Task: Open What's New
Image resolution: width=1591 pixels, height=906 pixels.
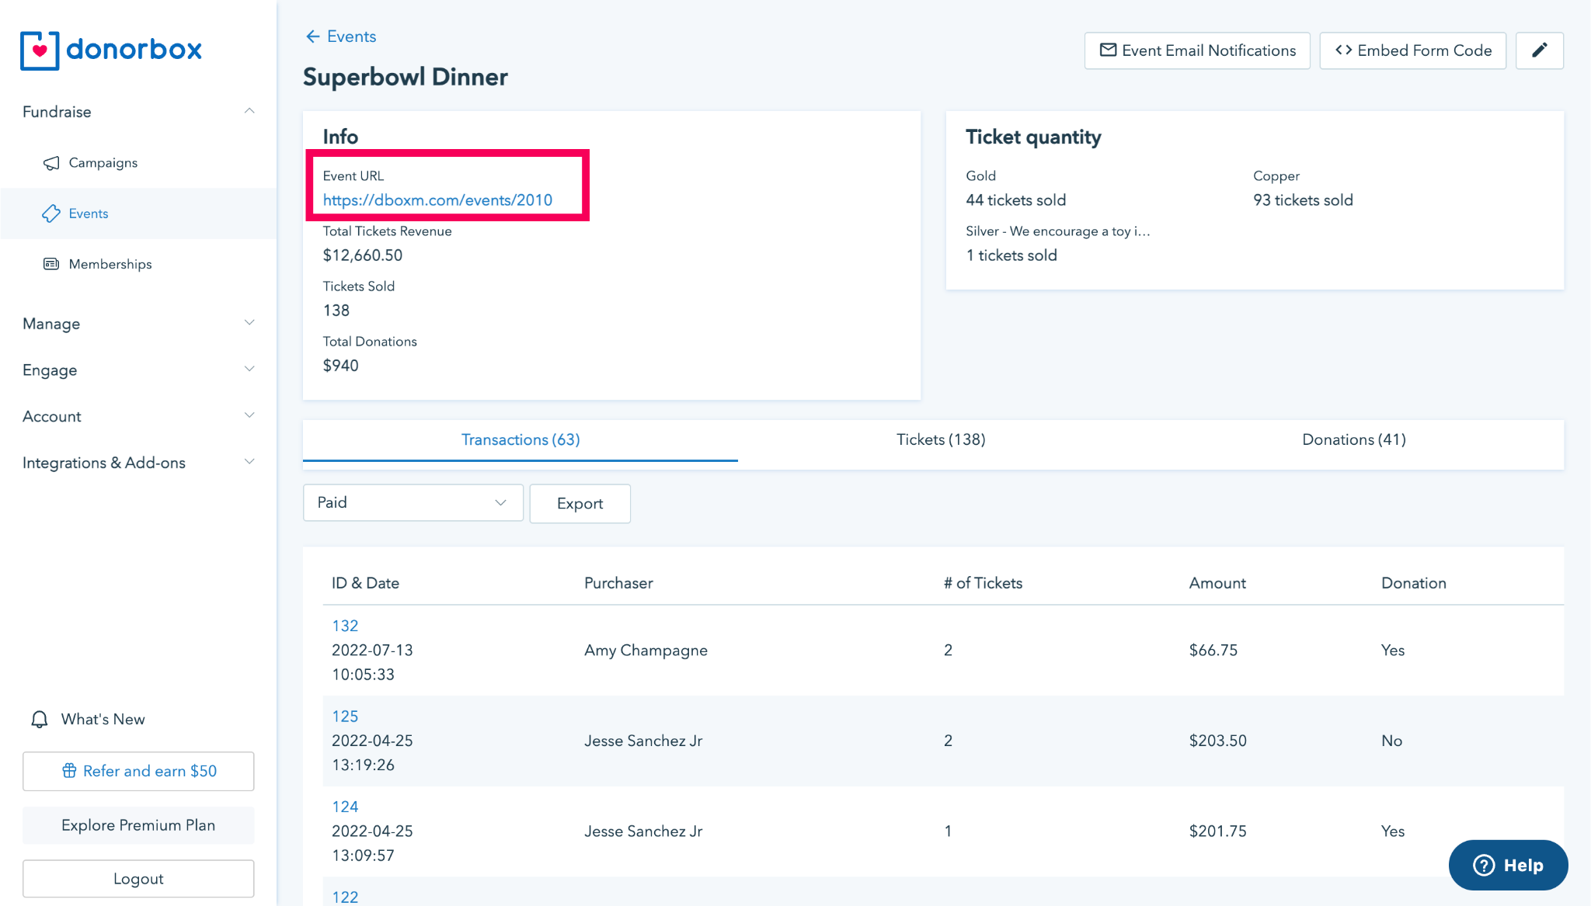Action: pos(88,720)
